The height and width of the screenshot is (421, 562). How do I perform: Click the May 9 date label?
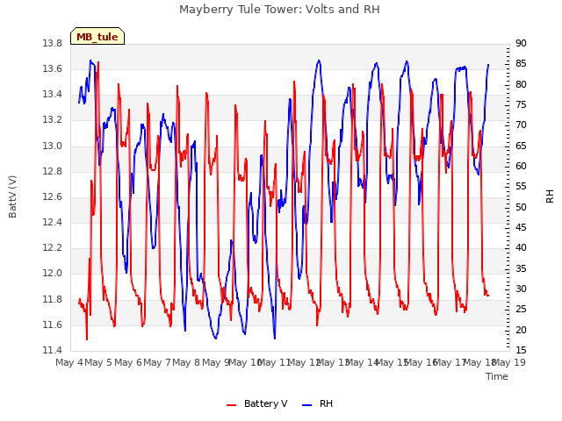(215, 362)
